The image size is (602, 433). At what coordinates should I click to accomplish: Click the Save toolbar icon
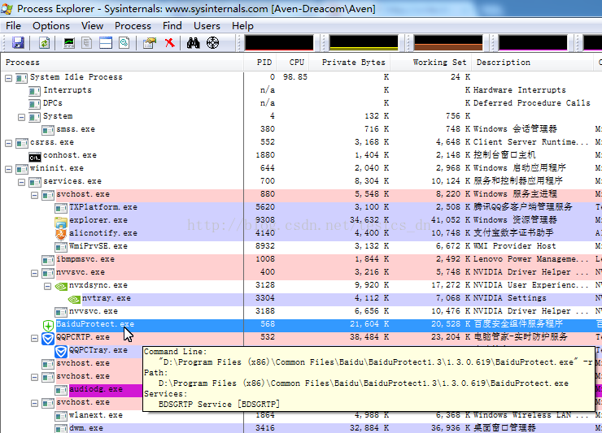pos(18,42)
